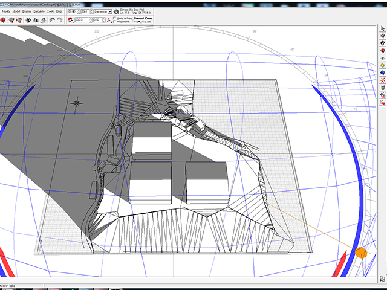Adjust the 100.0 field spinner
The image size is (387, 290).
pos(91,20)
